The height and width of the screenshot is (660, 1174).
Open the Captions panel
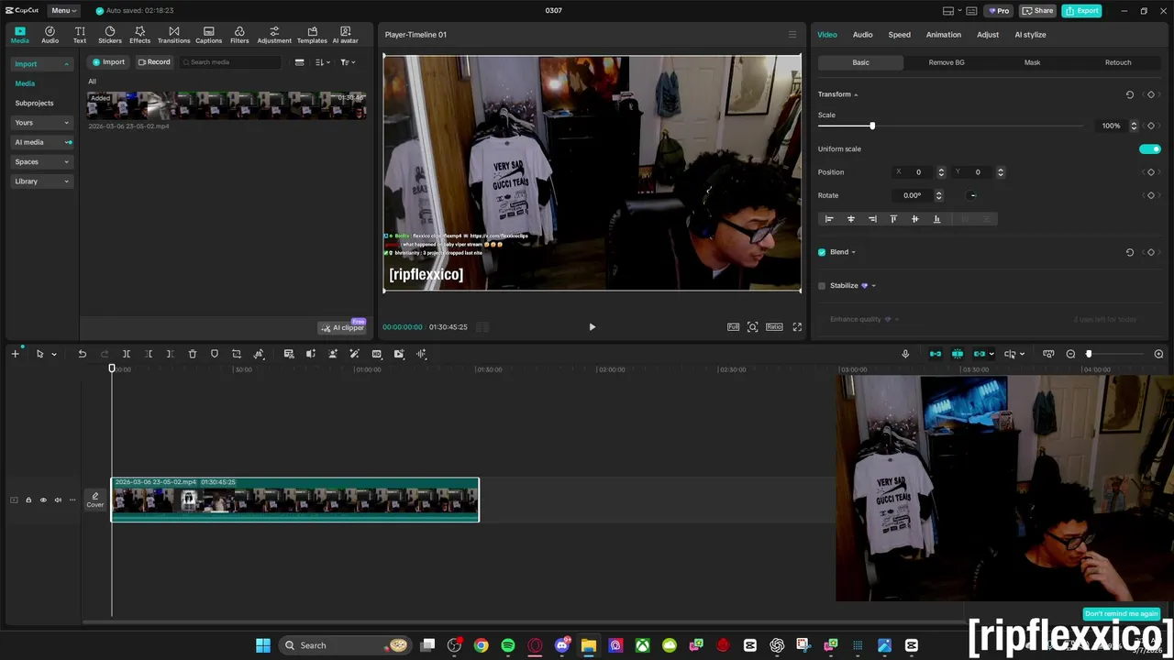click(208, 35)
